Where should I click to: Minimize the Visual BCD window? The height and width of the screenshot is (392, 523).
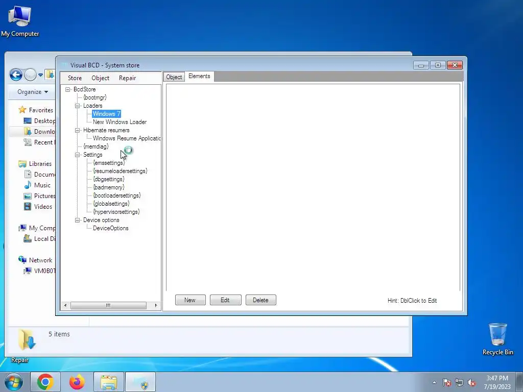(x=421, y=65)
